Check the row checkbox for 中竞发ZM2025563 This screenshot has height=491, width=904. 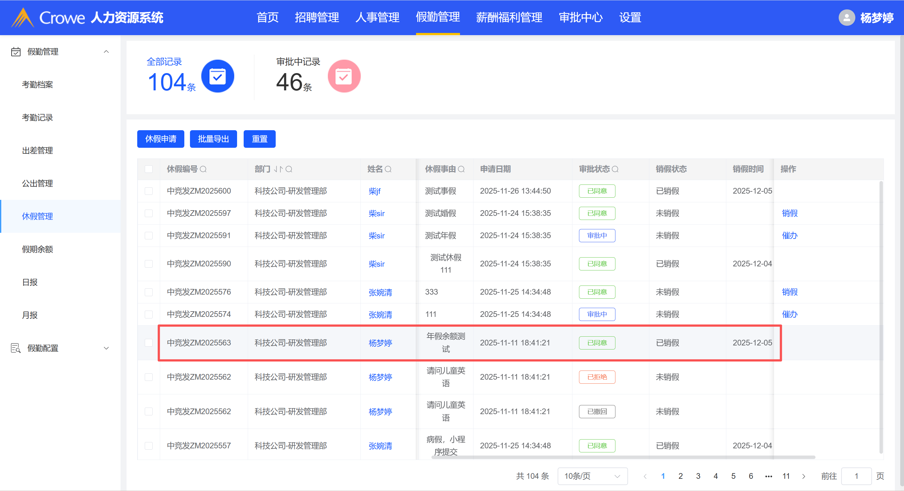pos(149,343)
